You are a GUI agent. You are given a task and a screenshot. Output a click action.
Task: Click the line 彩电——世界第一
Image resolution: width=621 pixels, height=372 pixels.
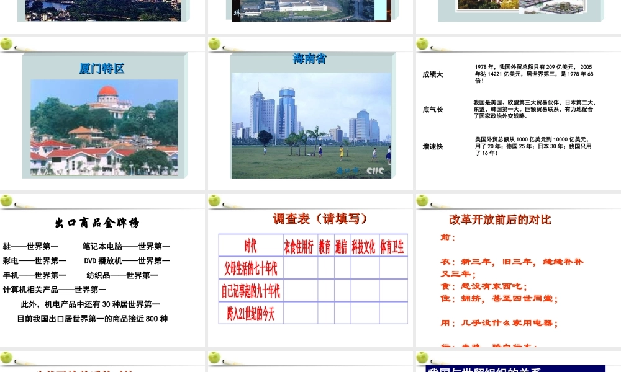pyautogui.click(x=34, y=261)
